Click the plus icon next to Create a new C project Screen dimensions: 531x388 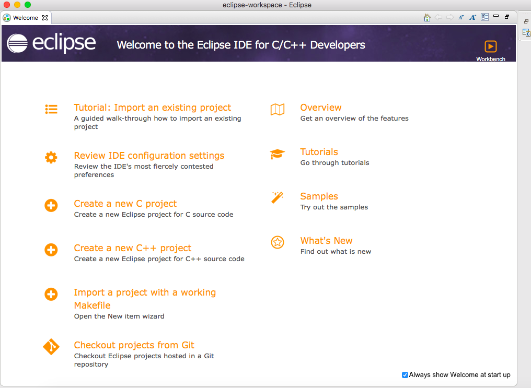pyautogui.click(x=51, y=206)
